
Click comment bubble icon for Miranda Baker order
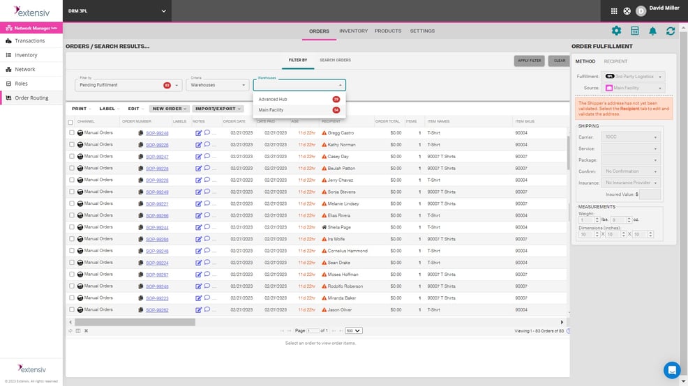(x=207, y=298)
